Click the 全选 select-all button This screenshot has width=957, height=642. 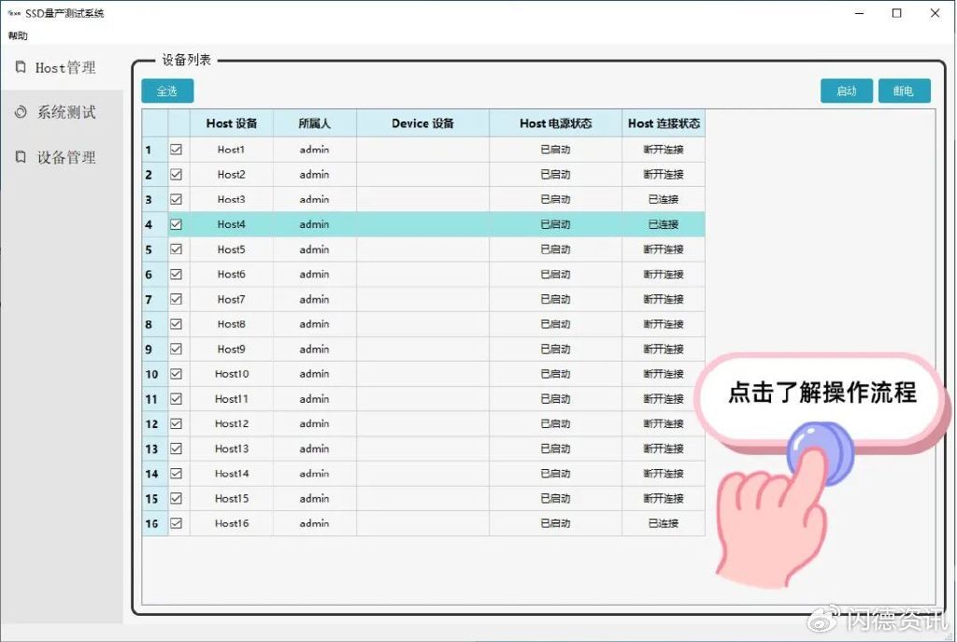[167, 91]
